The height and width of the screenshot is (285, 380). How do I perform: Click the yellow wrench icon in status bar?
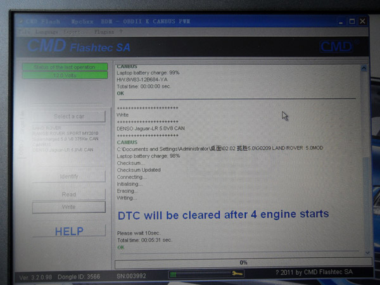click(x=237, y=274)
